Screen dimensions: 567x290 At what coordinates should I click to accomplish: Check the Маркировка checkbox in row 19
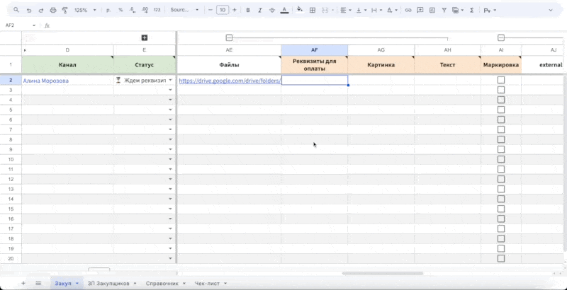point(501,248)
